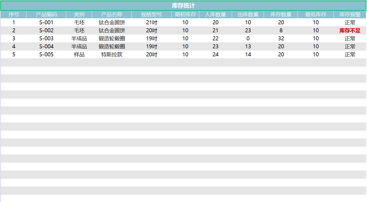Click 入库数量 value 21
This screenshot has height=202, width=367.
(215, 31)
